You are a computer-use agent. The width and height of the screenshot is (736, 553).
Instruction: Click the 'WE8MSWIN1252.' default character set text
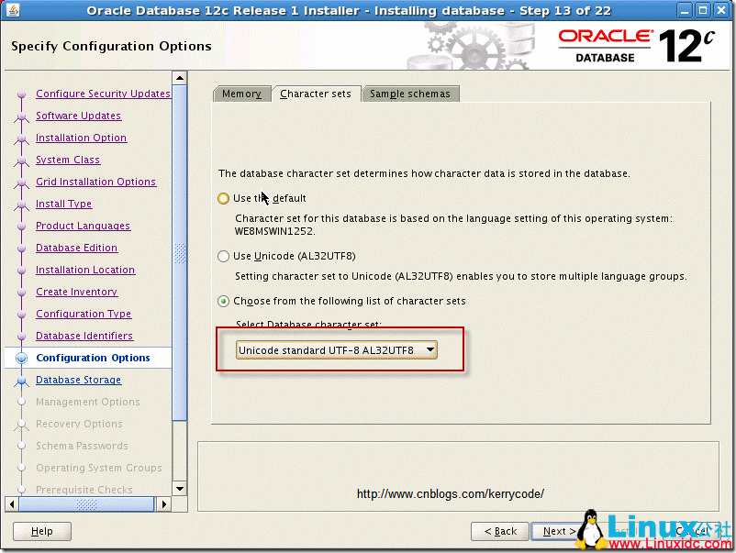click(x=275, y=231)
